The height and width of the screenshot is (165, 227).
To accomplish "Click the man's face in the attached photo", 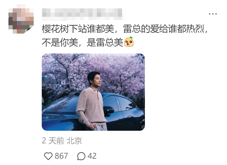I will pos(97,81).
